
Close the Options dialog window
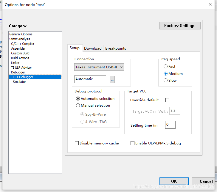coord(210,4)
